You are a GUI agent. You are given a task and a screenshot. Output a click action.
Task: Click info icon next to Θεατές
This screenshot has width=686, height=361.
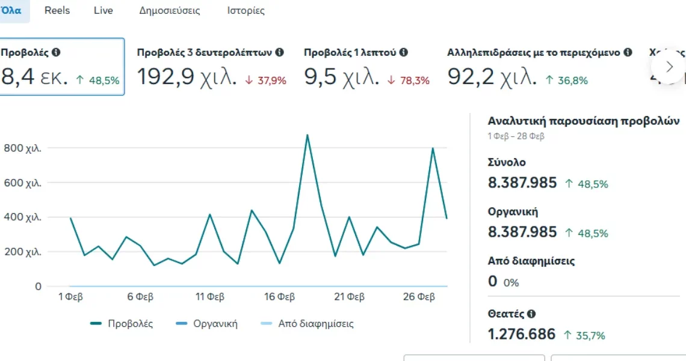(x=531, y=314)
